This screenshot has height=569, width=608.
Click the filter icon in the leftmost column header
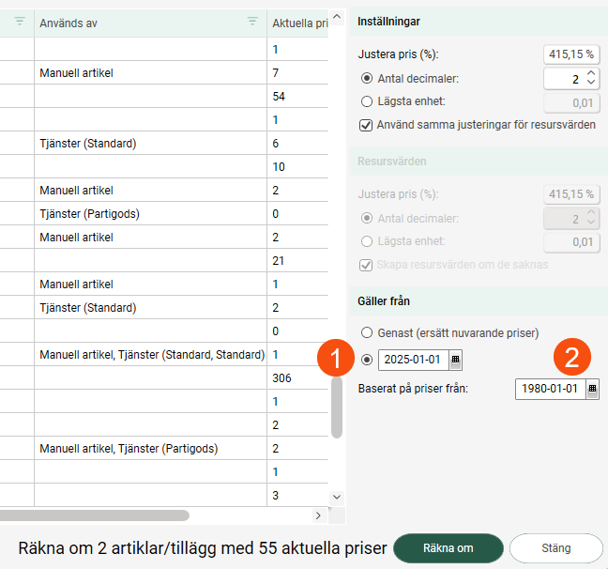(20, 22)
